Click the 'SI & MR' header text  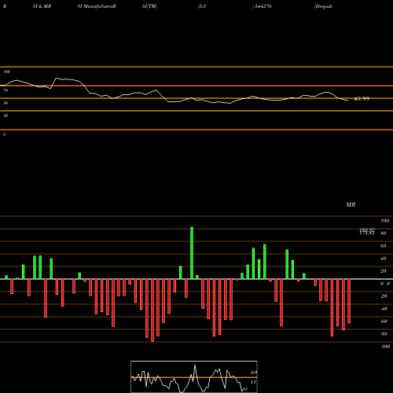(42, 6)
